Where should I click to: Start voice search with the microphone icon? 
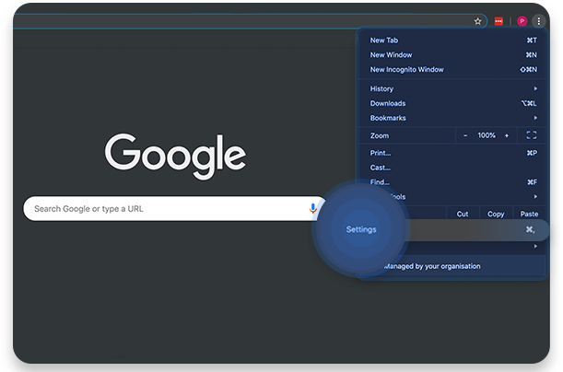click(x=312, y=208)
